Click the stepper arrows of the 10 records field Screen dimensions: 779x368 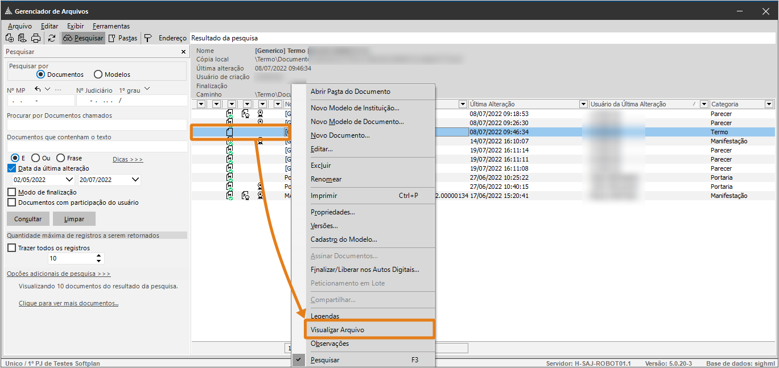click(x=100, y=258)
